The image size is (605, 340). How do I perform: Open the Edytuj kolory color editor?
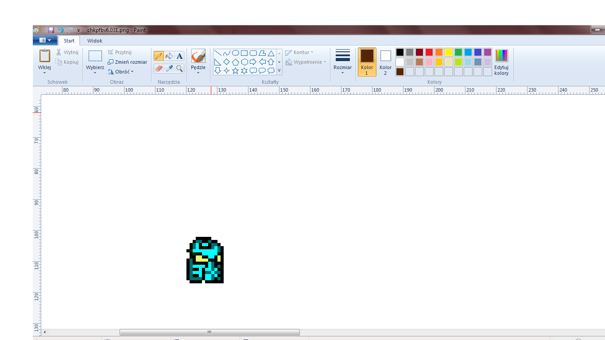pos(501,62)
